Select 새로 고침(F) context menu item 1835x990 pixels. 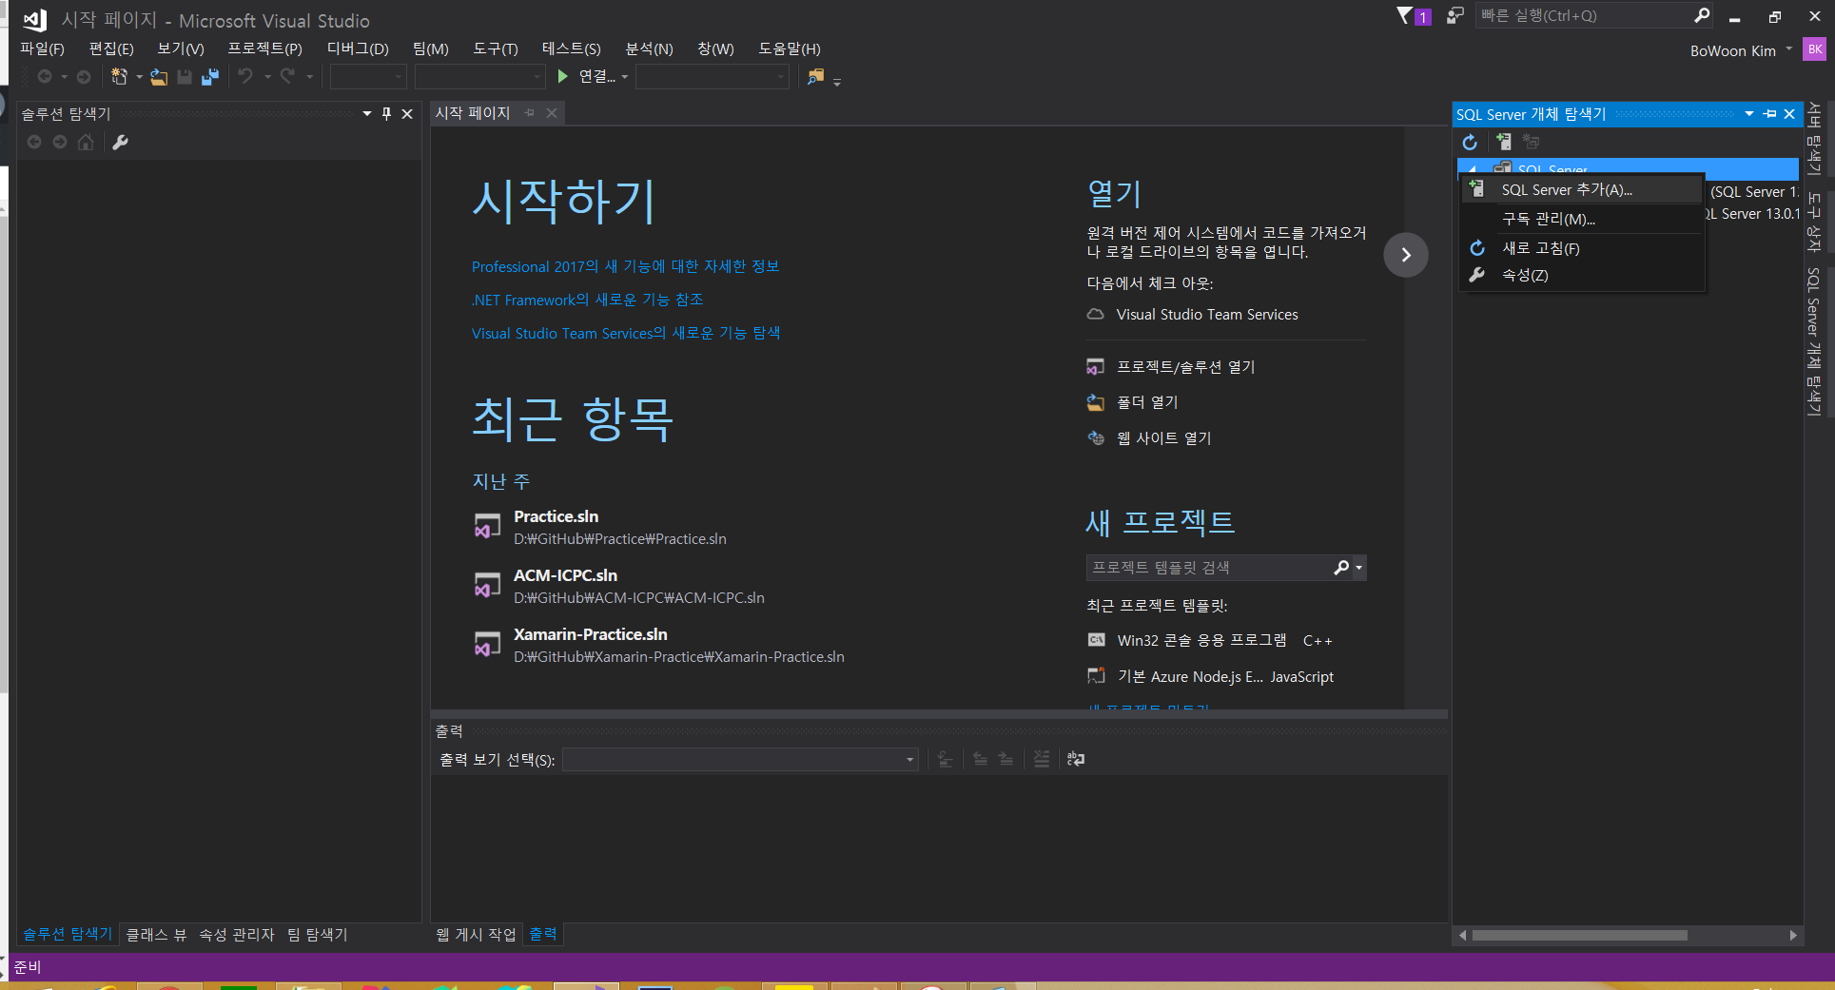pos(1583,247)
